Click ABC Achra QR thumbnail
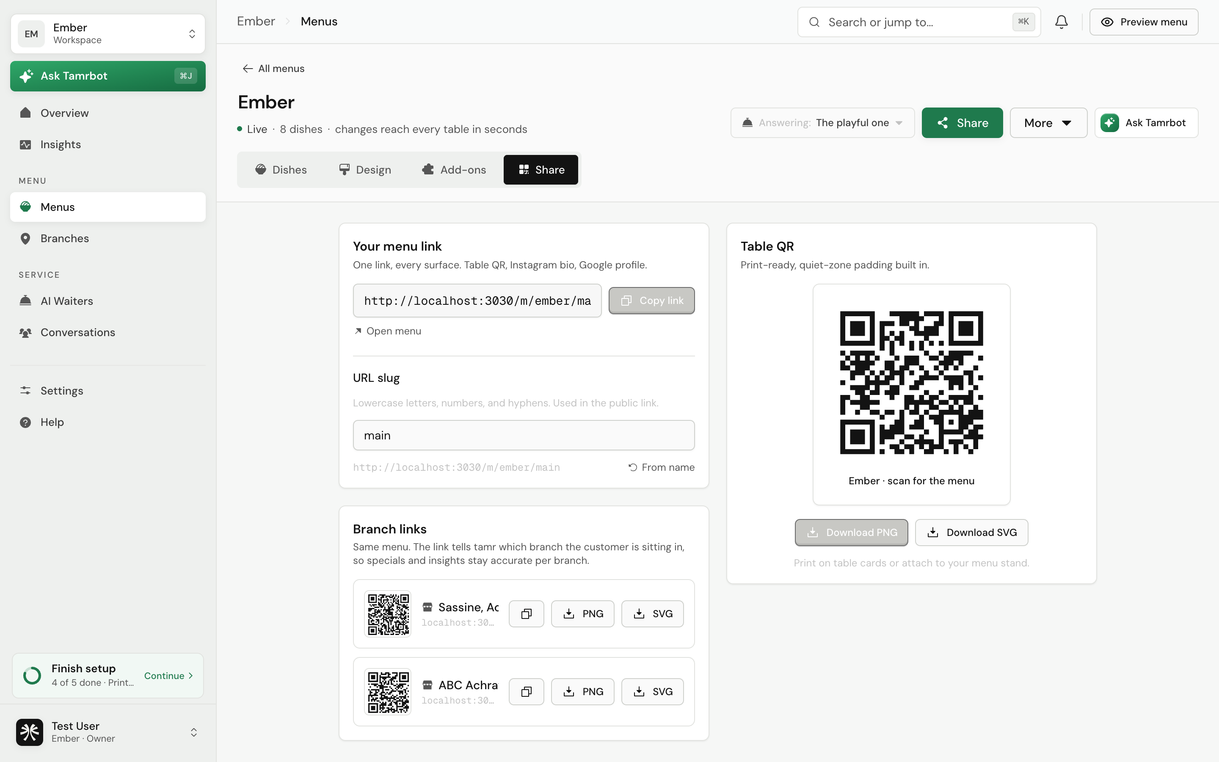This screenshot has height=762, width=1219. (388, 692)
